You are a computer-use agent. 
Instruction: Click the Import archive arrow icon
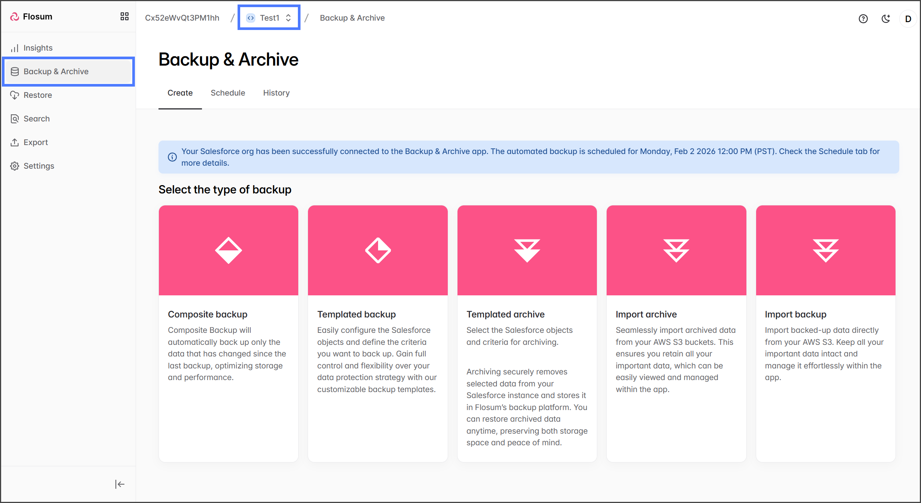pos(676,250)
